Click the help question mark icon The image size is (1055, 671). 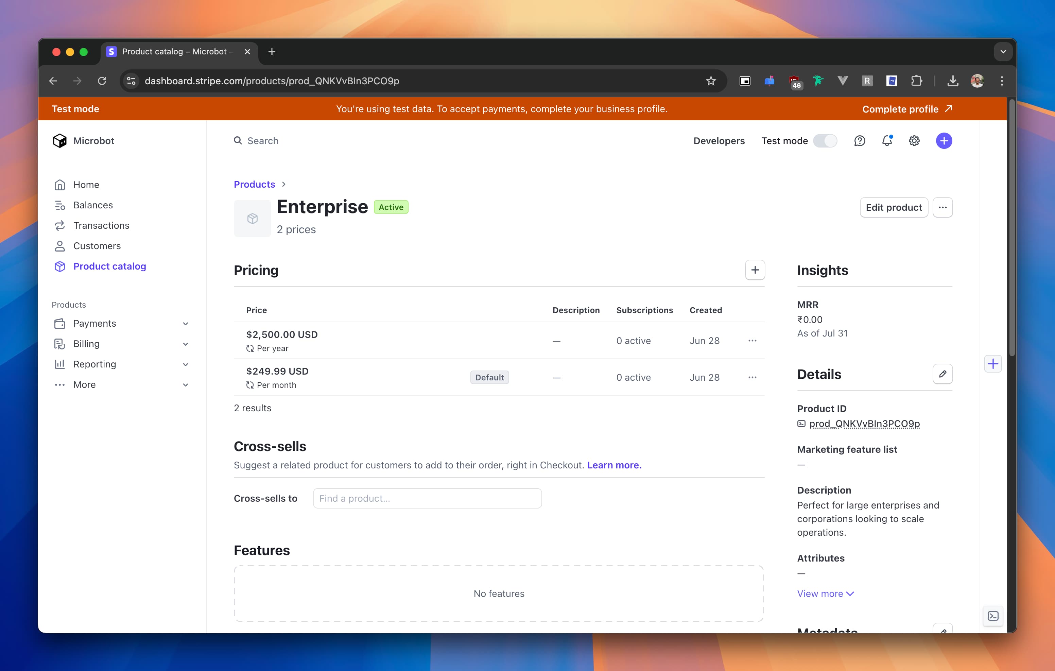pos(860,141)
